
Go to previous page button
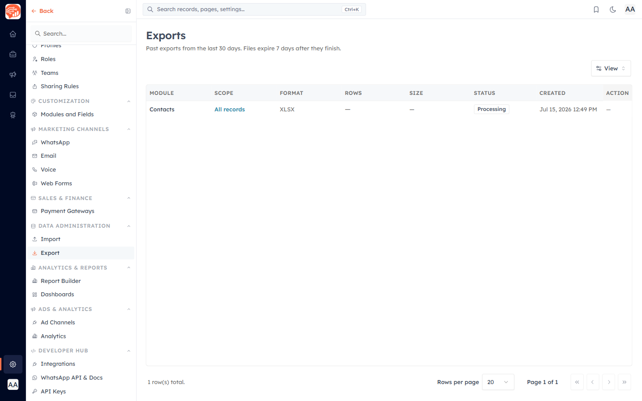[x=593, y=382]
